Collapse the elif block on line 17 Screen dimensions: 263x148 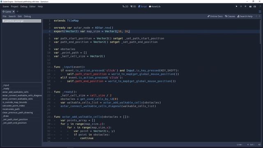point(52,78)
